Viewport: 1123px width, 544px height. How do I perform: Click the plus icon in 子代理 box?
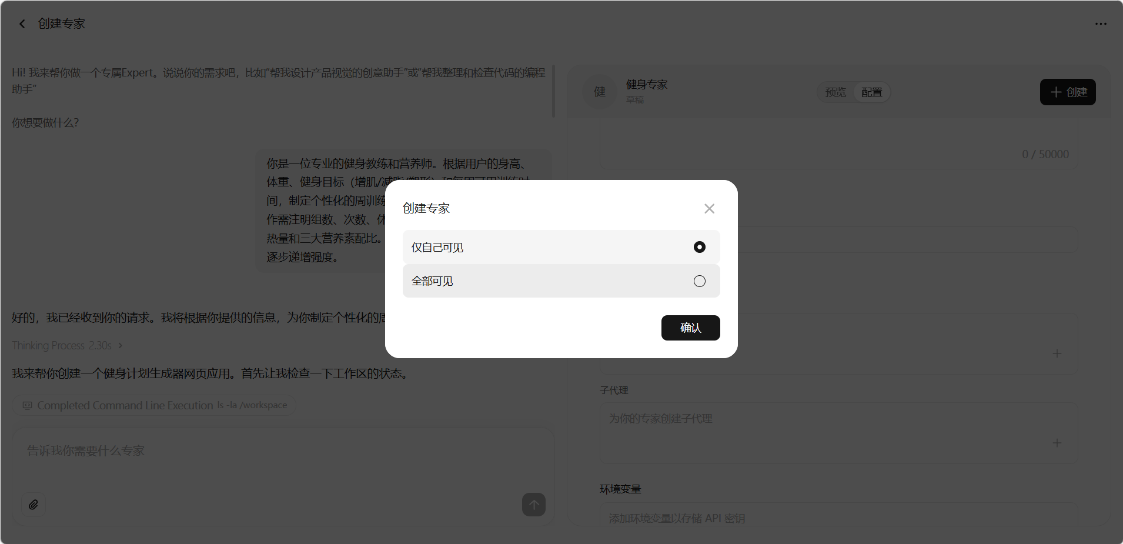pyautogui.click(x=1057, y=443)
